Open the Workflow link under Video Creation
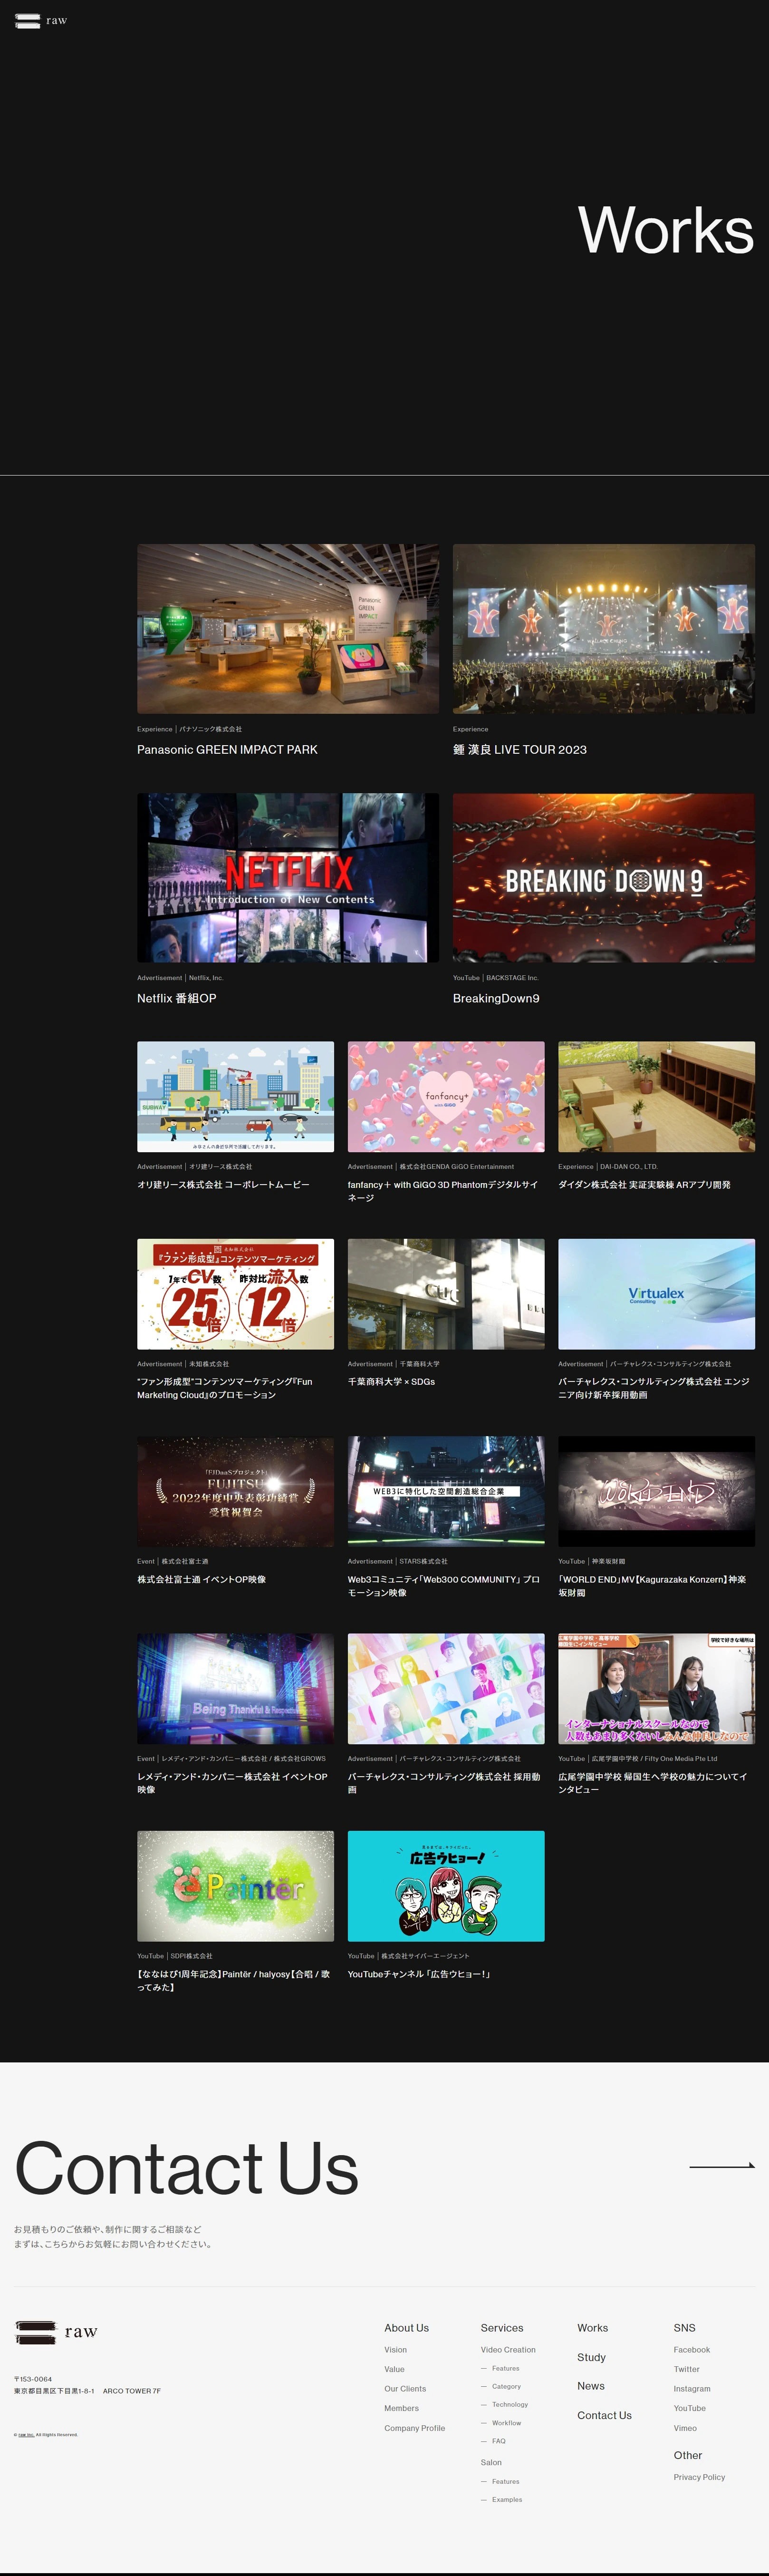The image size is (769, 2576). click(x=506, y=2423)
